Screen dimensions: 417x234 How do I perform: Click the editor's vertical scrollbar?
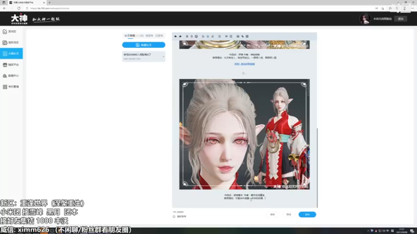coord(317,167)
